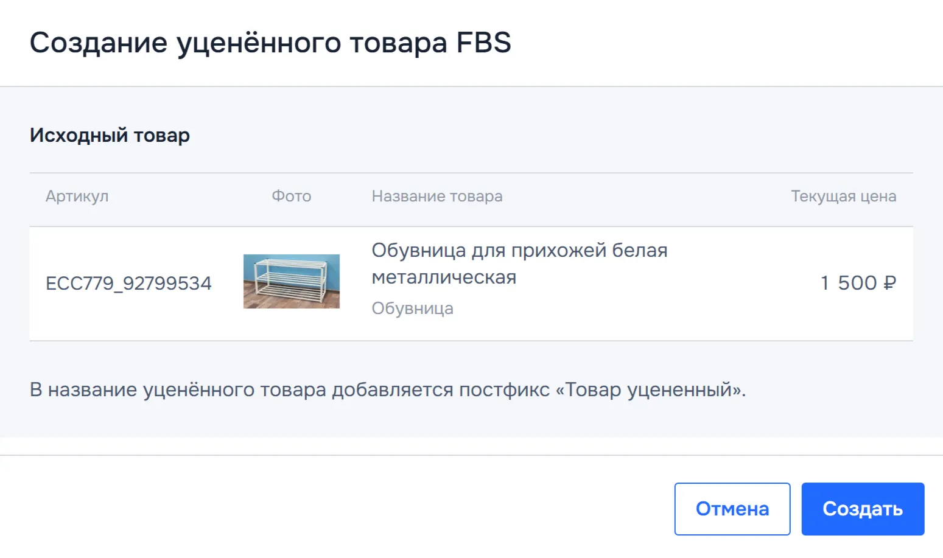
Task: Click the note beginning В название уценённого
Action: point(387,389)
